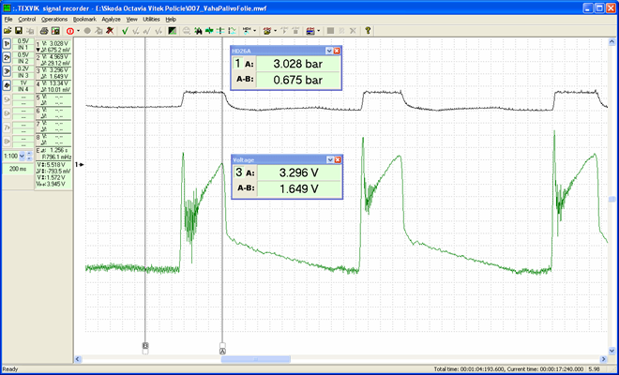This screenshot has width=619, height=375.
Task: Open the Operations menu
Action: click(54, 19)
